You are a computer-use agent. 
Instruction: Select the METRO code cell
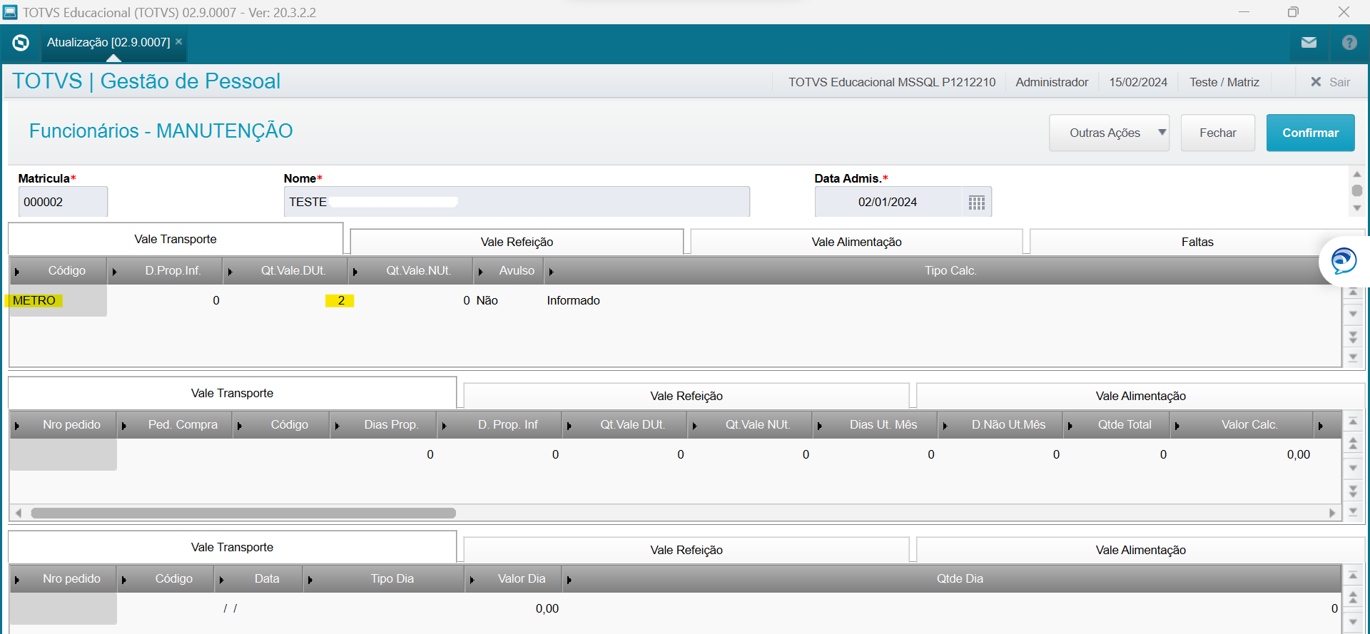point(34,301)
